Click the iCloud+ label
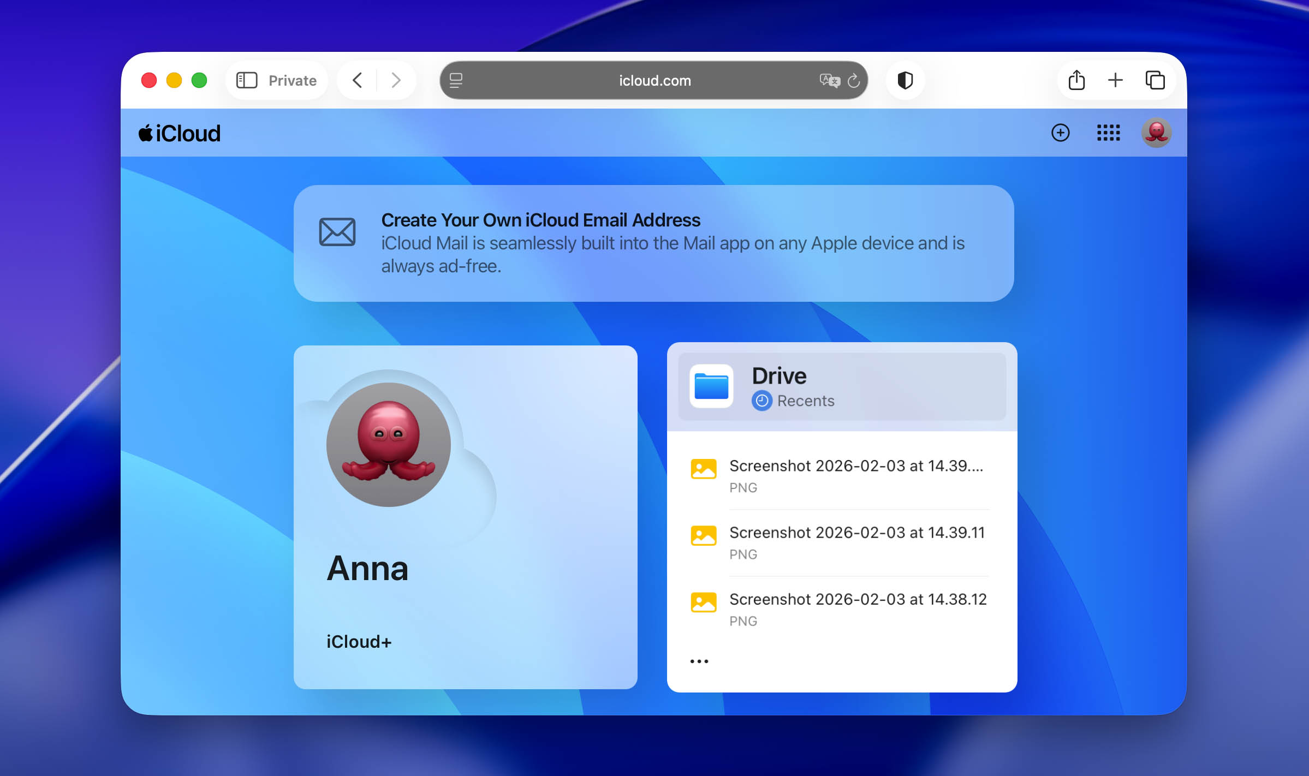This screenshot has height=776, width=1309. [359, 642]
